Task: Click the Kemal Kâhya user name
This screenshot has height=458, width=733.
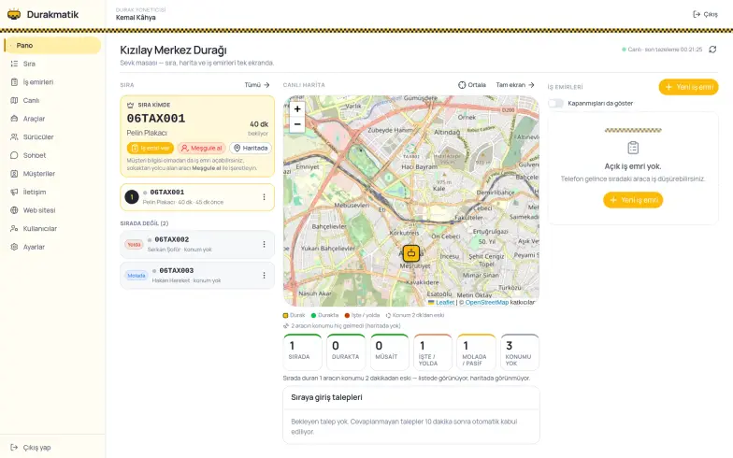Action: pyautogui.click(x=136, y=17)
